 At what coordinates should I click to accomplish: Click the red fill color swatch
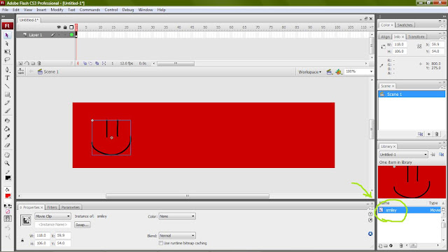point(8,196)
